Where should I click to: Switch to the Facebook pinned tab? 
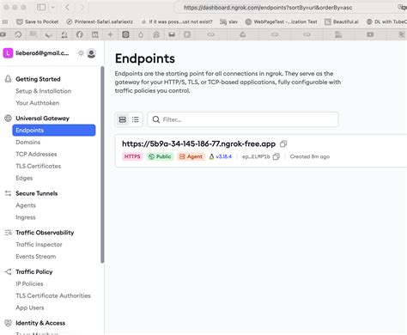(80, 34)
